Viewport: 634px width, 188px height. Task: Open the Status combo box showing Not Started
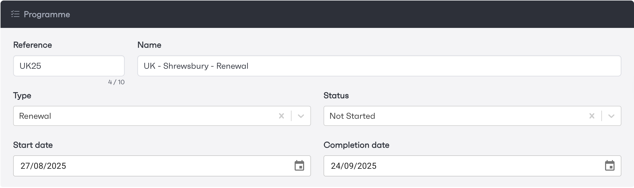tap(455, 116)
